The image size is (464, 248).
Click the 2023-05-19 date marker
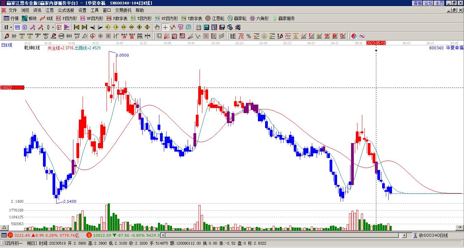click(376, 43)
